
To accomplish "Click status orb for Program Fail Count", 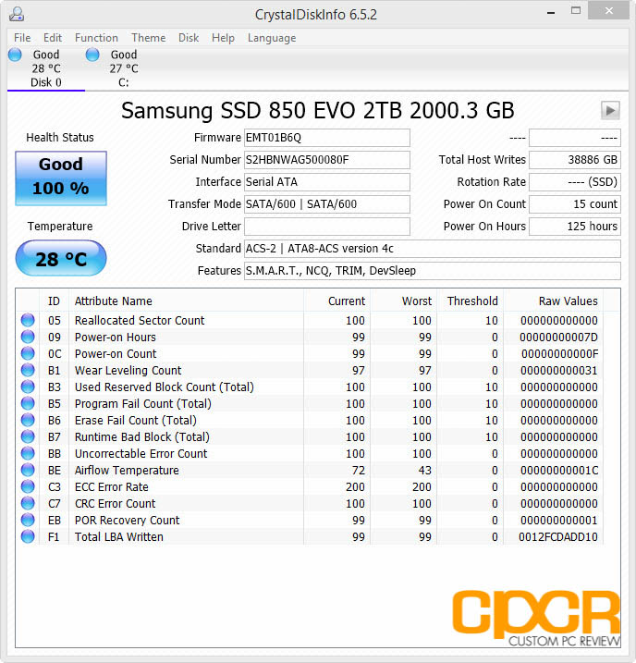I will pos(28,403).
